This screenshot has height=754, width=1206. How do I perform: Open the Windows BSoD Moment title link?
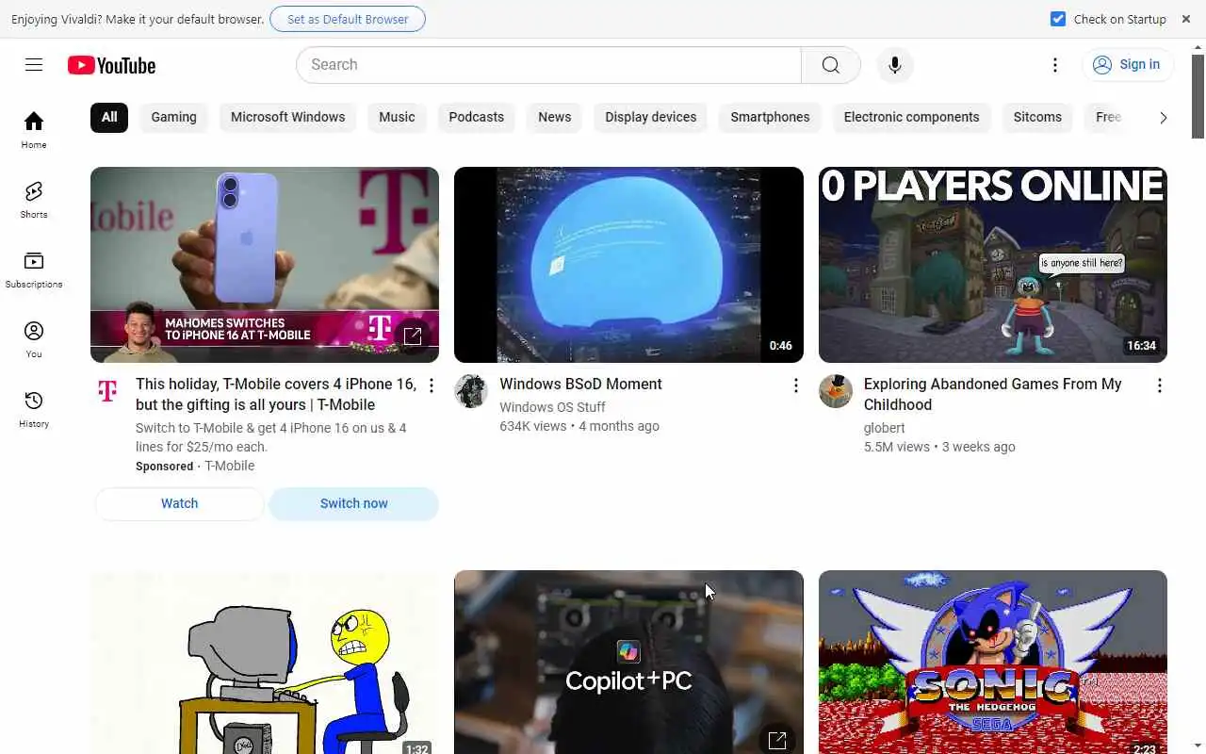(580, 385)
